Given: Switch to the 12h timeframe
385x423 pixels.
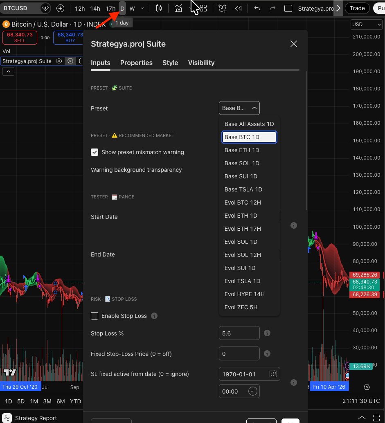Looking at the screenshot, I should coord(80,9).
